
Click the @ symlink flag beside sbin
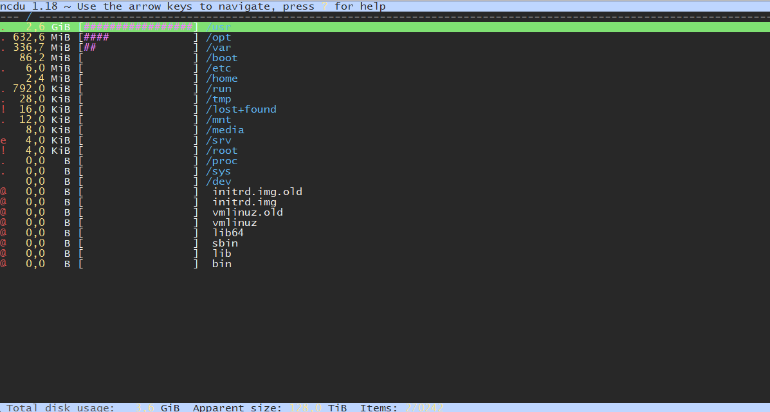[3, 243]
